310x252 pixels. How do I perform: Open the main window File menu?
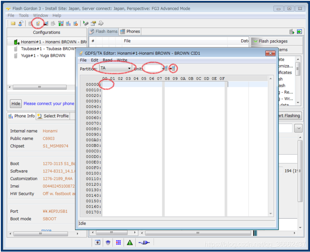click(11, 15)
